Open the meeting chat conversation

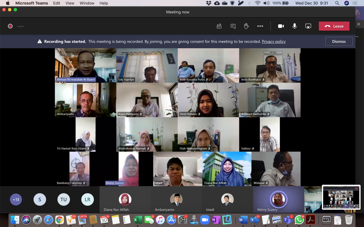click(x=233, y=26)
